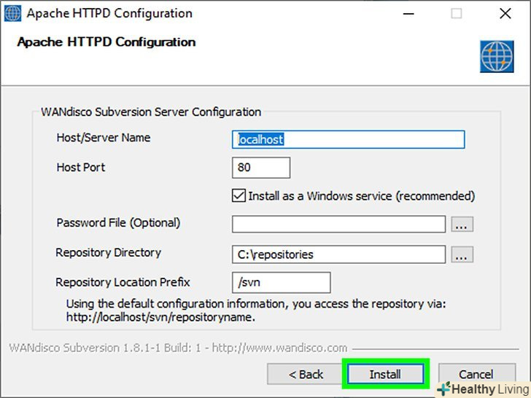Screen dimensions: 531x398
Task: Close the Apache HTTPD Configuration window
Action: 505,14
